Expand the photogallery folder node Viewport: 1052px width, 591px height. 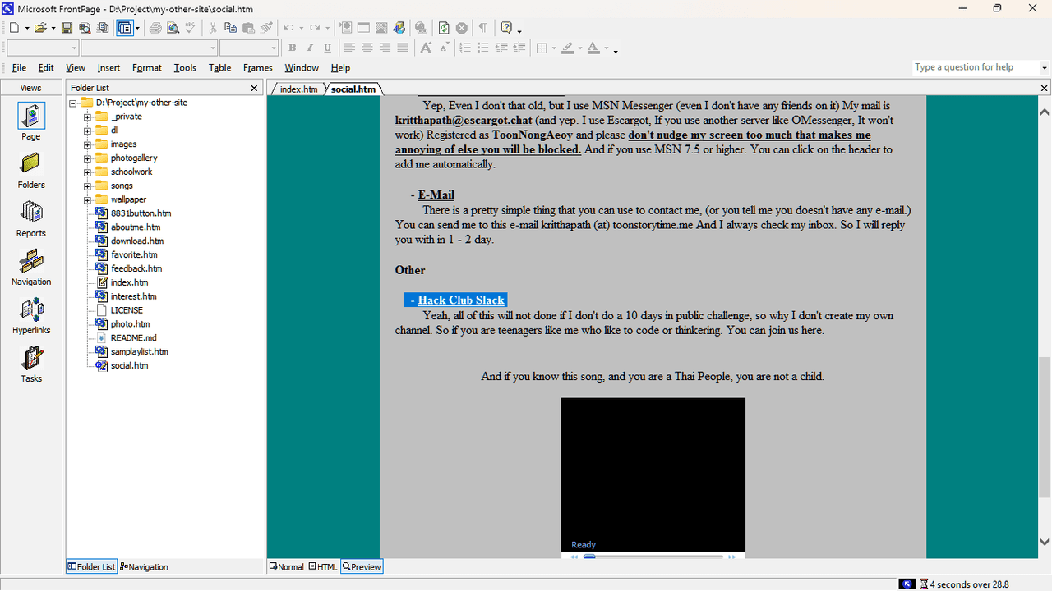click(87, 158)
